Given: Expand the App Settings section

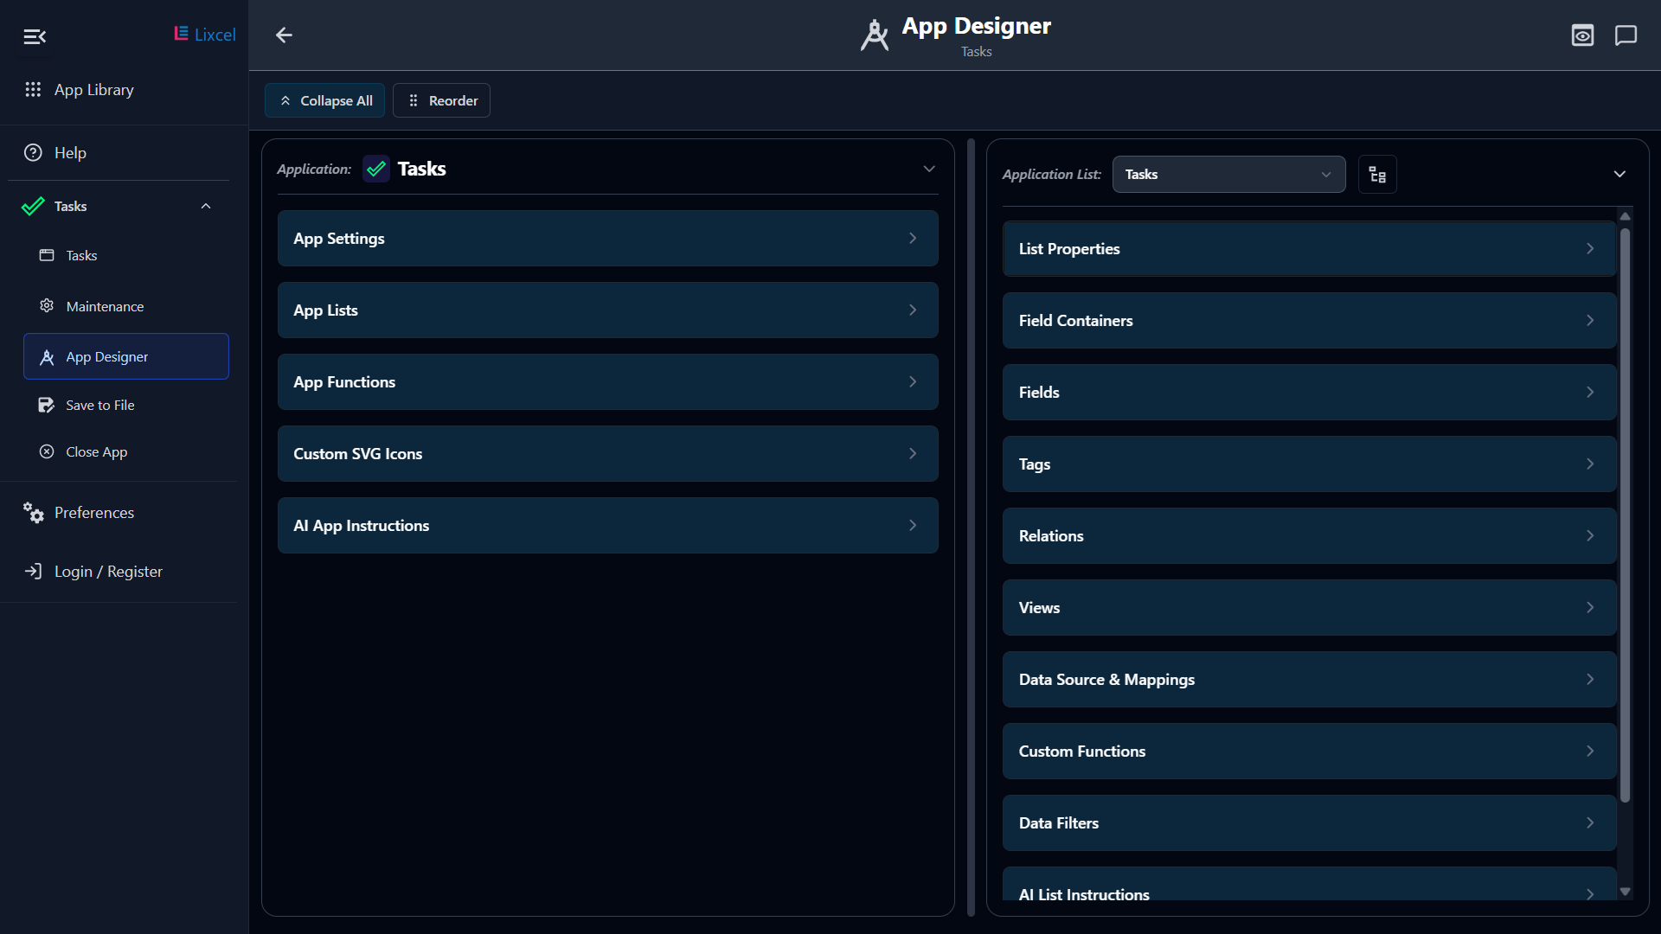Looking at the screenshot, I should [x=607, y=239].
